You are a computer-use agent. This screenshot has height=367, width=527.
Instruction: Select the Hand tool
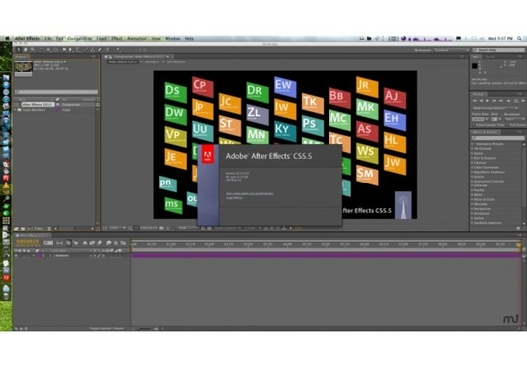25,50
